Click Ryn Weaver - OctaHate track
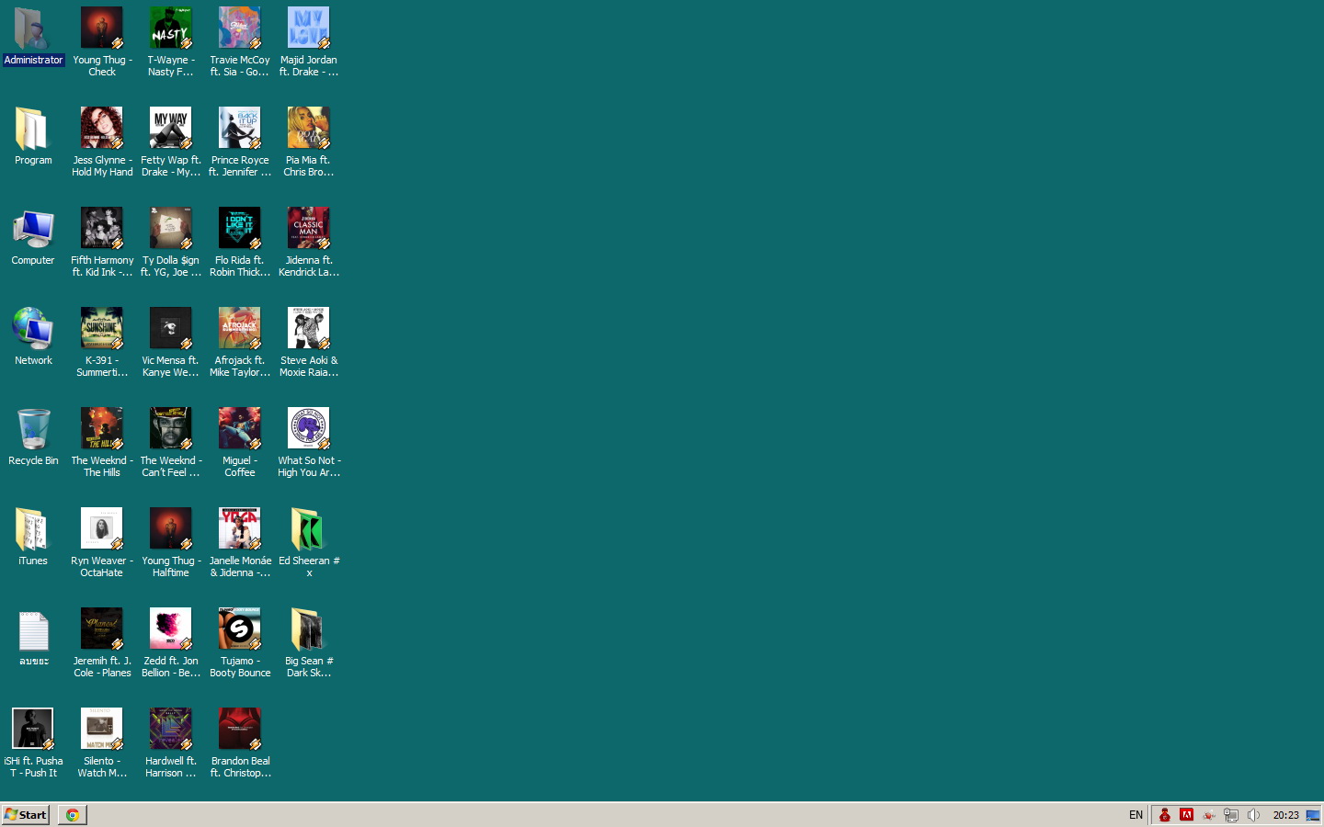The height and width of the screenshot is (827, 1324). [102, 543]
